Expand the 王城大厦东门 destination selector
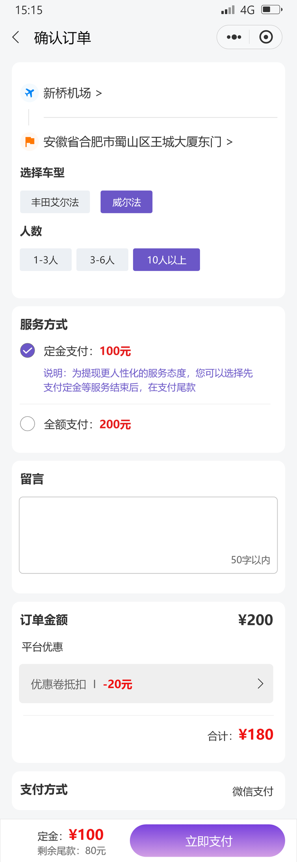The width and height of the screenshot is (297, 862). pos(138,142)
